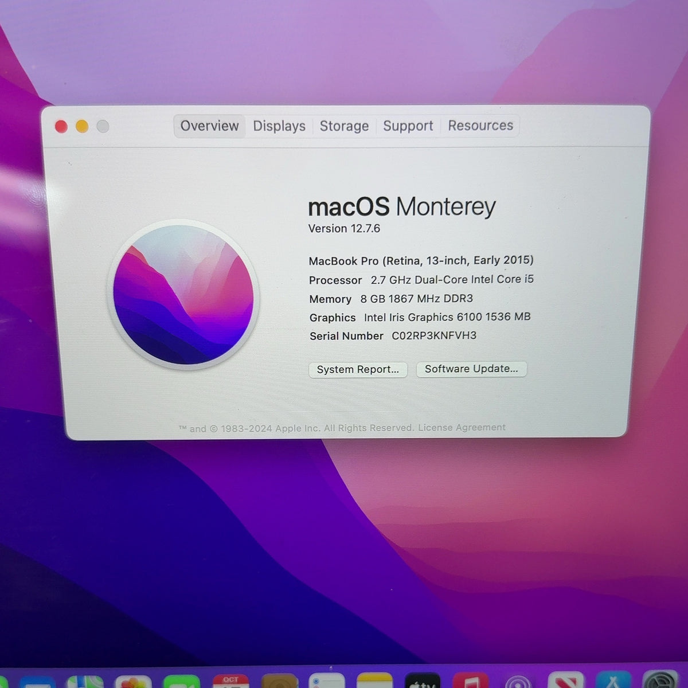Open Podcasts from the Dock
The width and height of the screenshot is (688, 688).
point(518,681)
